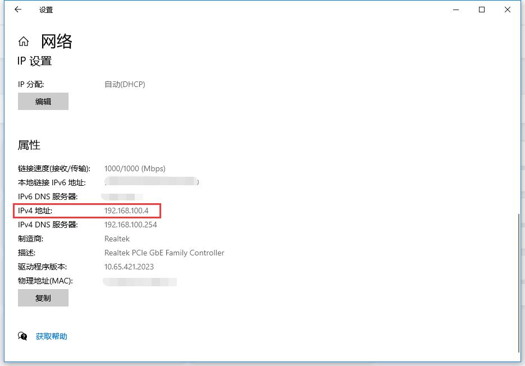Click the 设置 window title text
Image resolution: width=525 pixels, height=366 pixels.
point(46,10)
